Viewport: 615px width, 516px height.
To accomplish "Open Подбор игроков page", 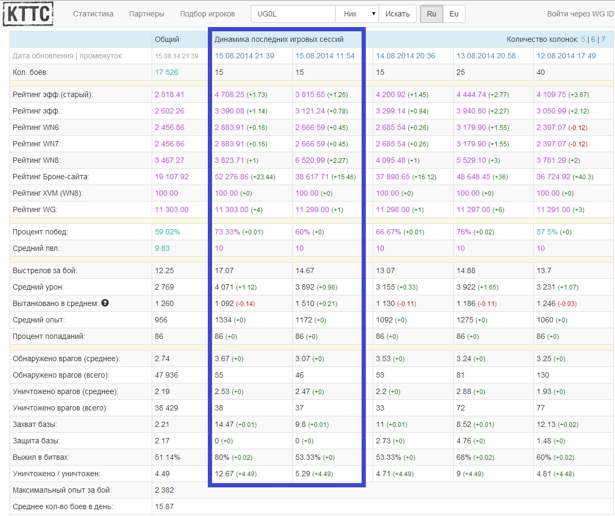I will point(207,14).
